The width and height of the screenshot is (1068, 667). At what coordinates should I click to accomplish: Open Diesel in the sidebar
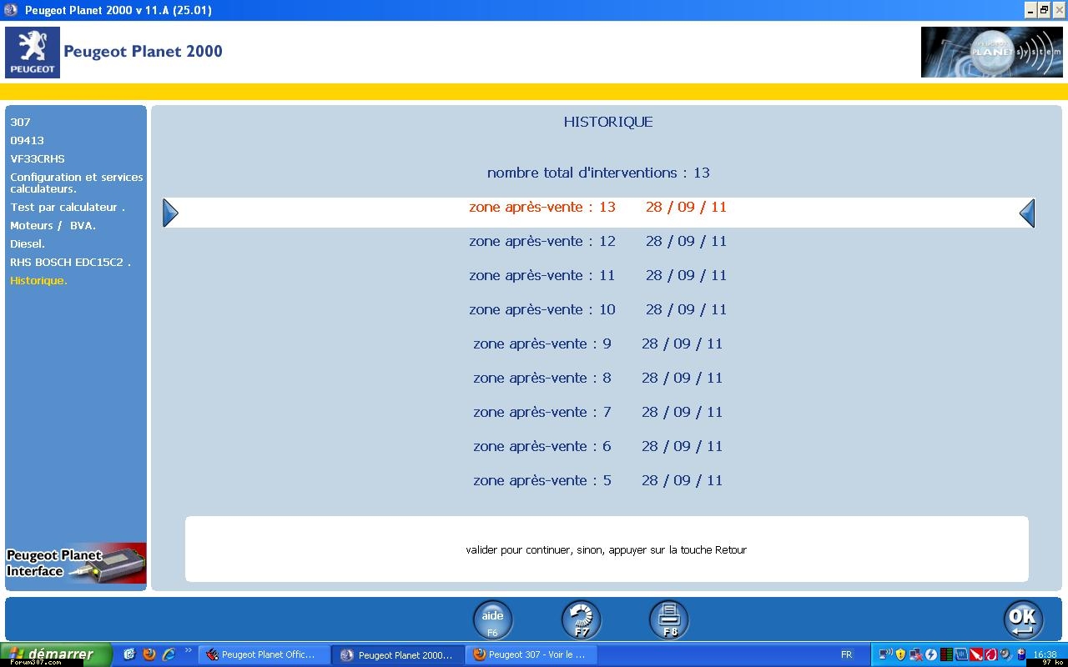[28, 243]
